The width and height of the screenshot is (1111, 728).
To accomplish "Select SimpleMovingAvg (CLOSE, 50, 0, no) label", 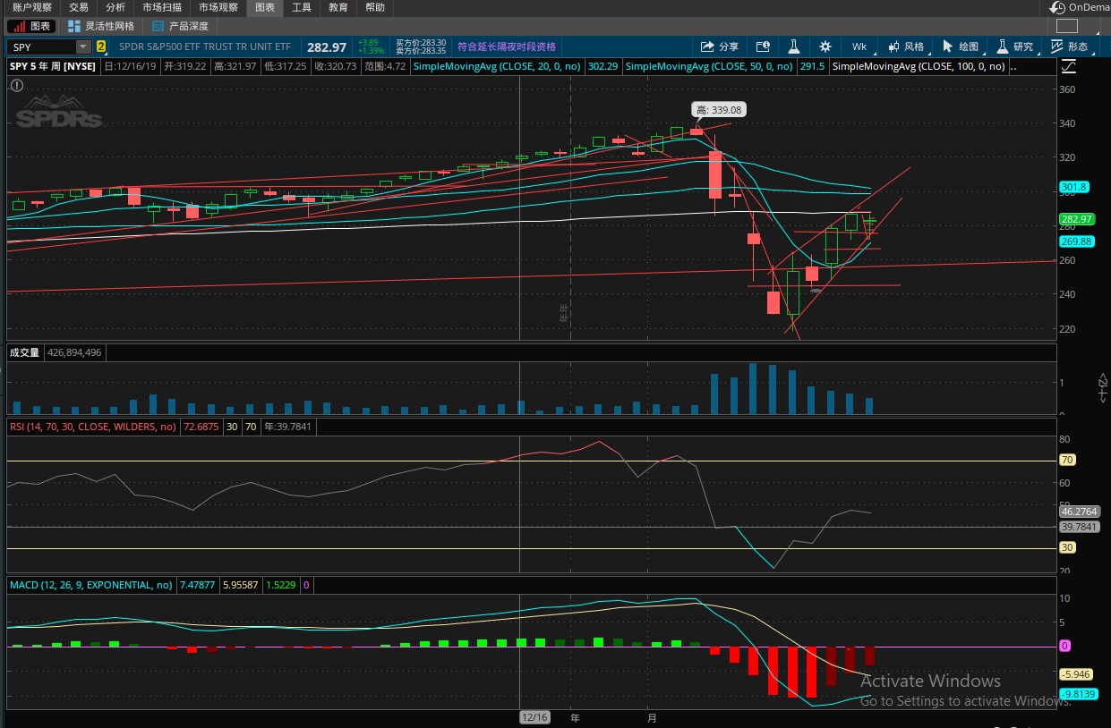I will [707, 66].
